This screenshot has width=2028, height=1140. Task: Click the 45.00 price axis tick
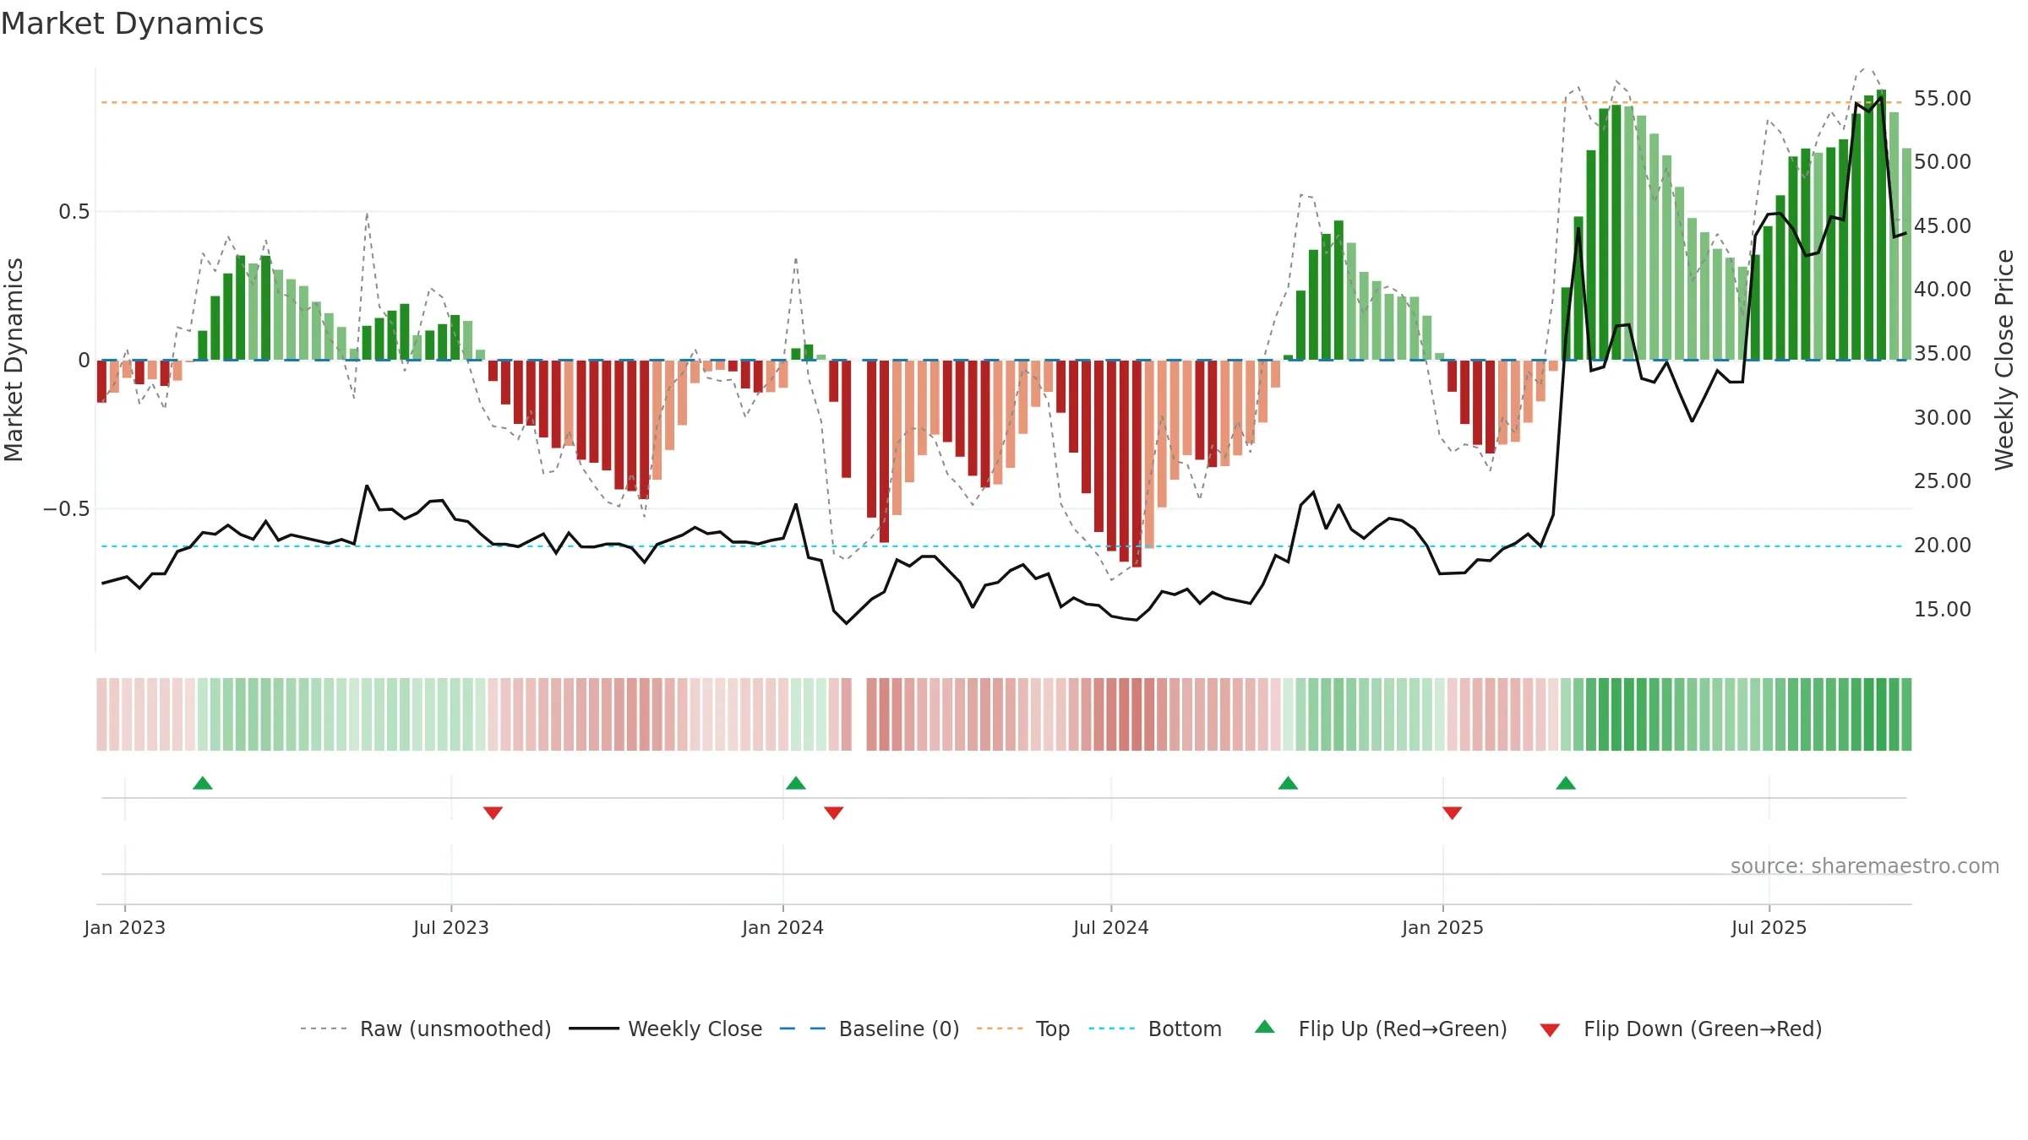click(1943, 225)
